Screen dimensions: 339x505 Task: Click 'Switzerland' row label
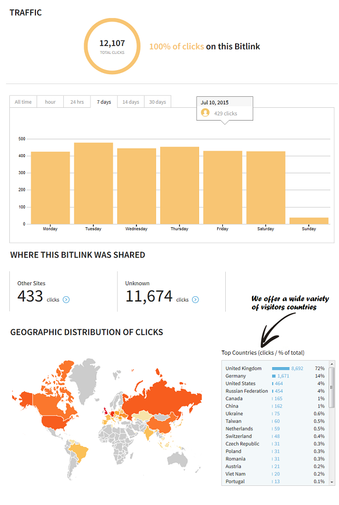[x=239, y=436]
